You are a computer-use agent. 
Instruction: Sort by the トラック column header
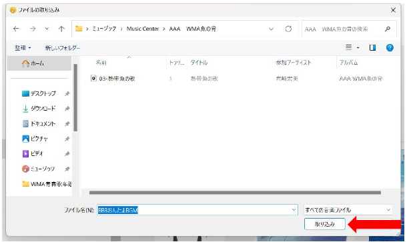pos(177,63)
